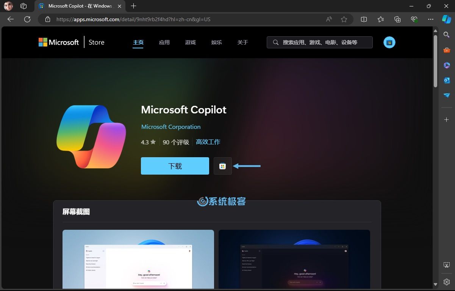
Task: Open screenshot tool in the sidebar
Action: point(447,265)
